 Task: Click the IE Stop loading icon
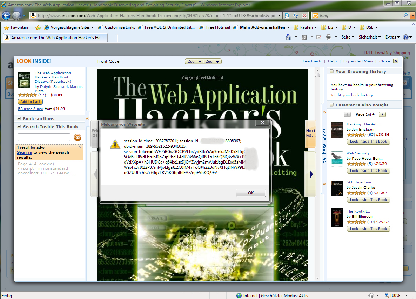(x=304, y=16)
